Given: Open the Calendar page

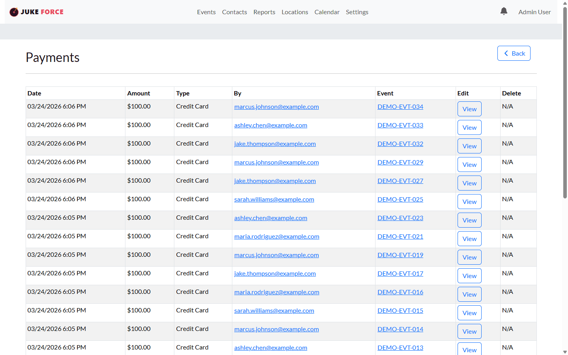Looking at the screenshot, I should 327,12.
